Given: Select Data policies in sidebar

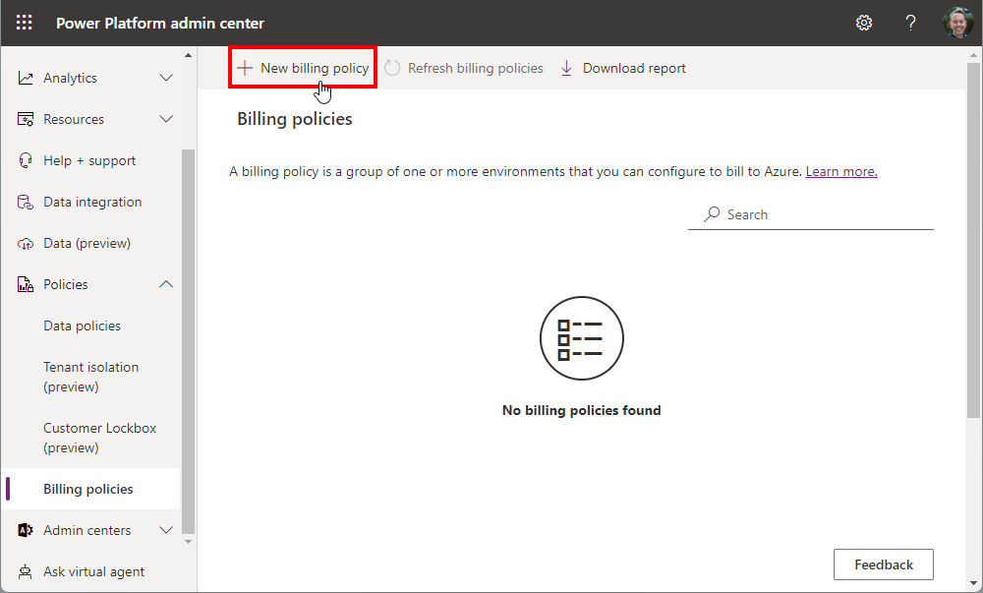Looking at the screenshot, I should pyautogui.click(x=83, y=326).
